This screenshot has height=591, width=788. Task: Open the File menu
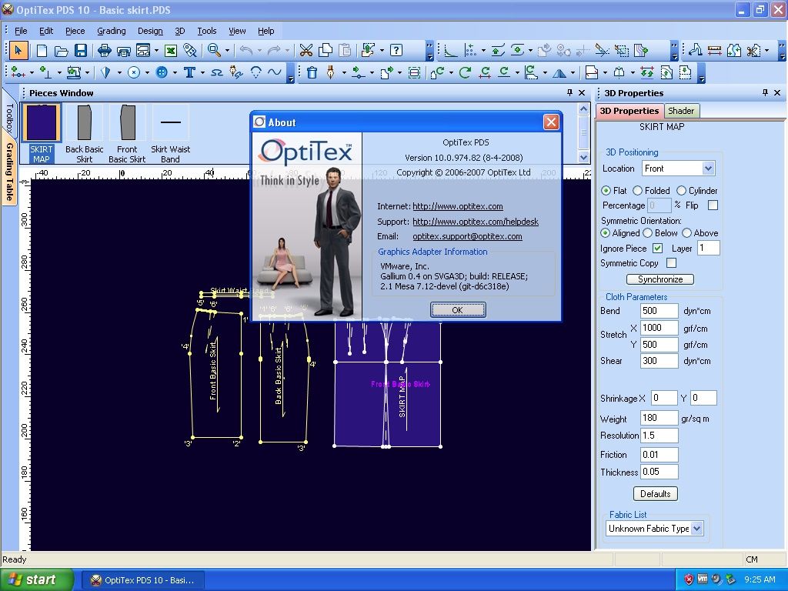[x=21, y=31]
